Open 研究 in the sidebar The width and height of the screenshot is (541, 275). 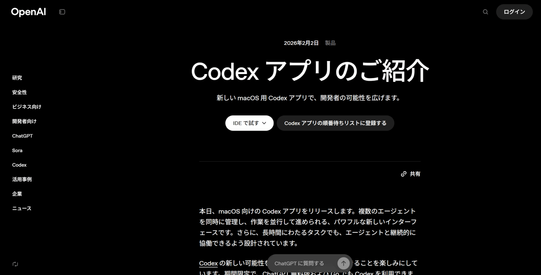[x=17, y=78]
